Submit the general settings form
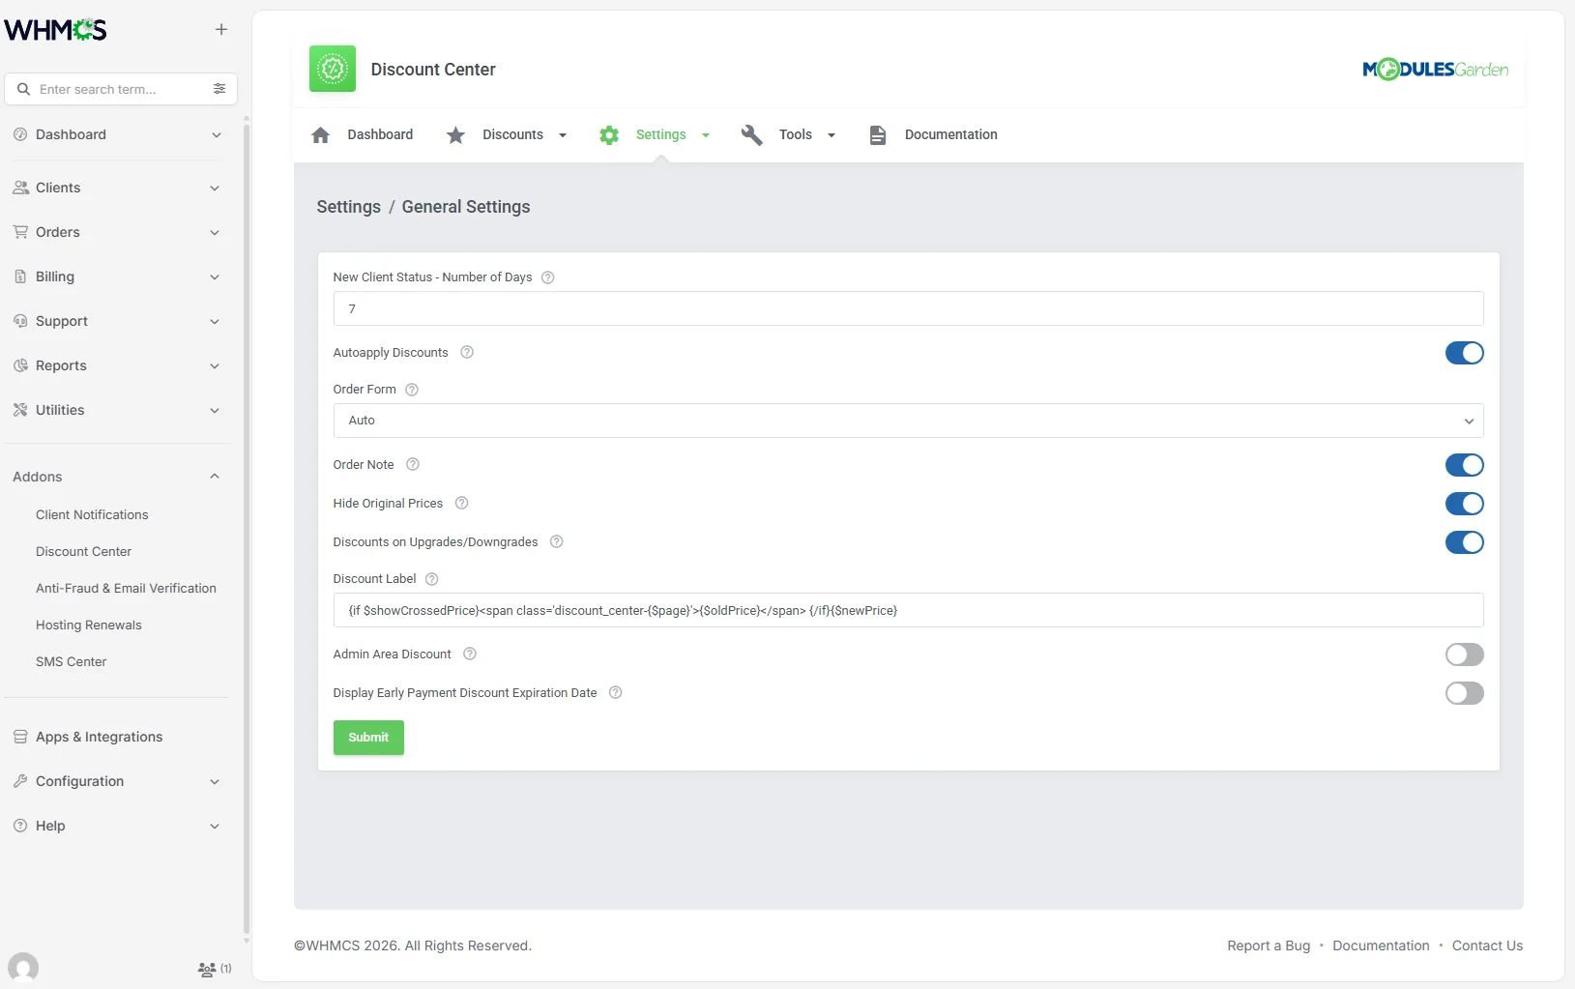Screen dimensions: 1575x989 pyautogui.click(x=368, y=738)
